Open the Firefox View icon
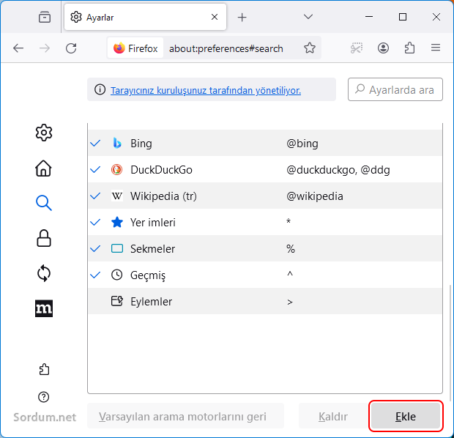Screen dimensions: 454x438 [45, 17]
